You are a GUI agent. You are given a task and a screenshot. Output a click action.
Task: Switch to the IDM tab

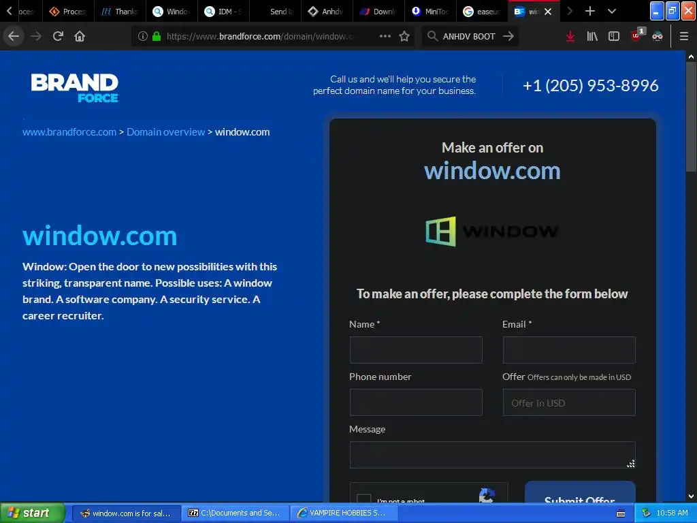(223, 12)
